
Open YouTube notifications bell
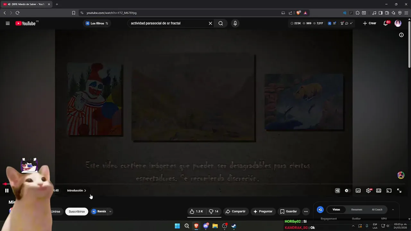pyautogui.click(x=386, y=23)
